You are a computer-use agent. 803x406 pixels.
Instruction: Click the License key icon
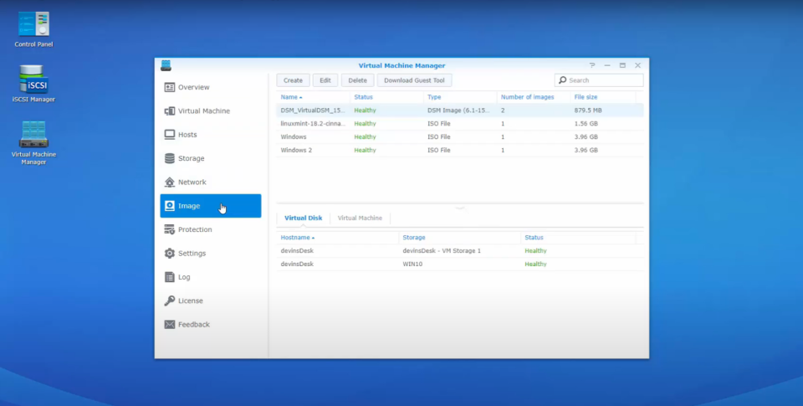(170, 301)
